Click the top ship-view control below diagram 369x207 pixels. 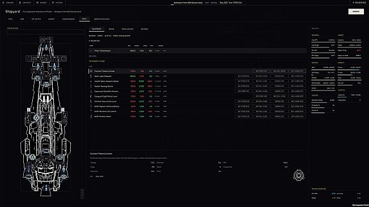pos(82,191)
